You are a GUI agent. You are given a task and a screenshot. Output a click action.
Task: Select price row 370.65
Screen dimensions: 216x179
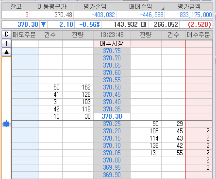coord(112,66)
